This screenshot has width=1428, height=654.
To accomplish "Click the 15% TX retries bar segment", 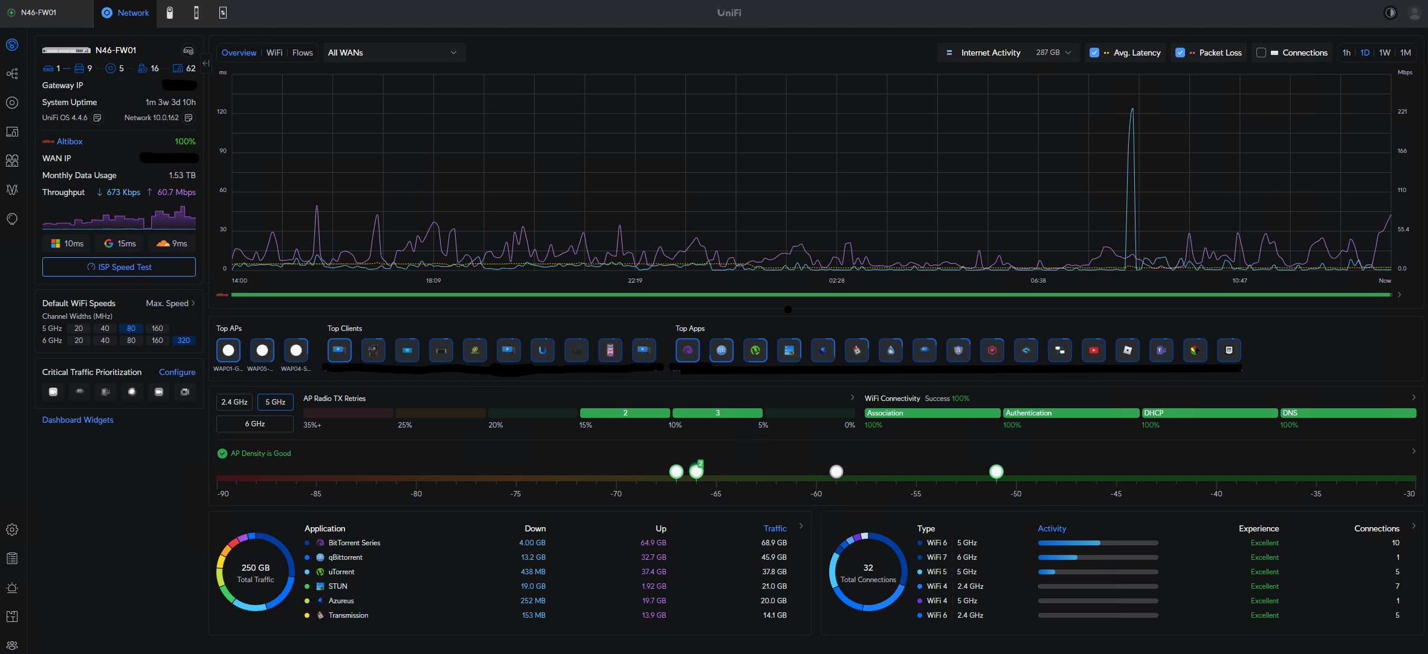I will pos(625,413).
